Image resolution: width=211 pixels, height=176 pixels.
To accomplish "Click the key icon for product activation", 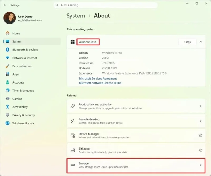I will [x=73, y=106].
